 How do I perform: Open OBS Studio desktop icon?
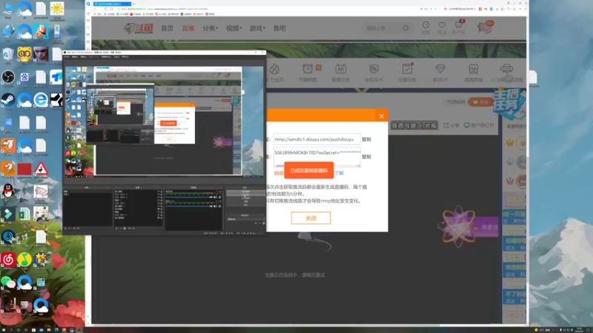coord(8,78)
